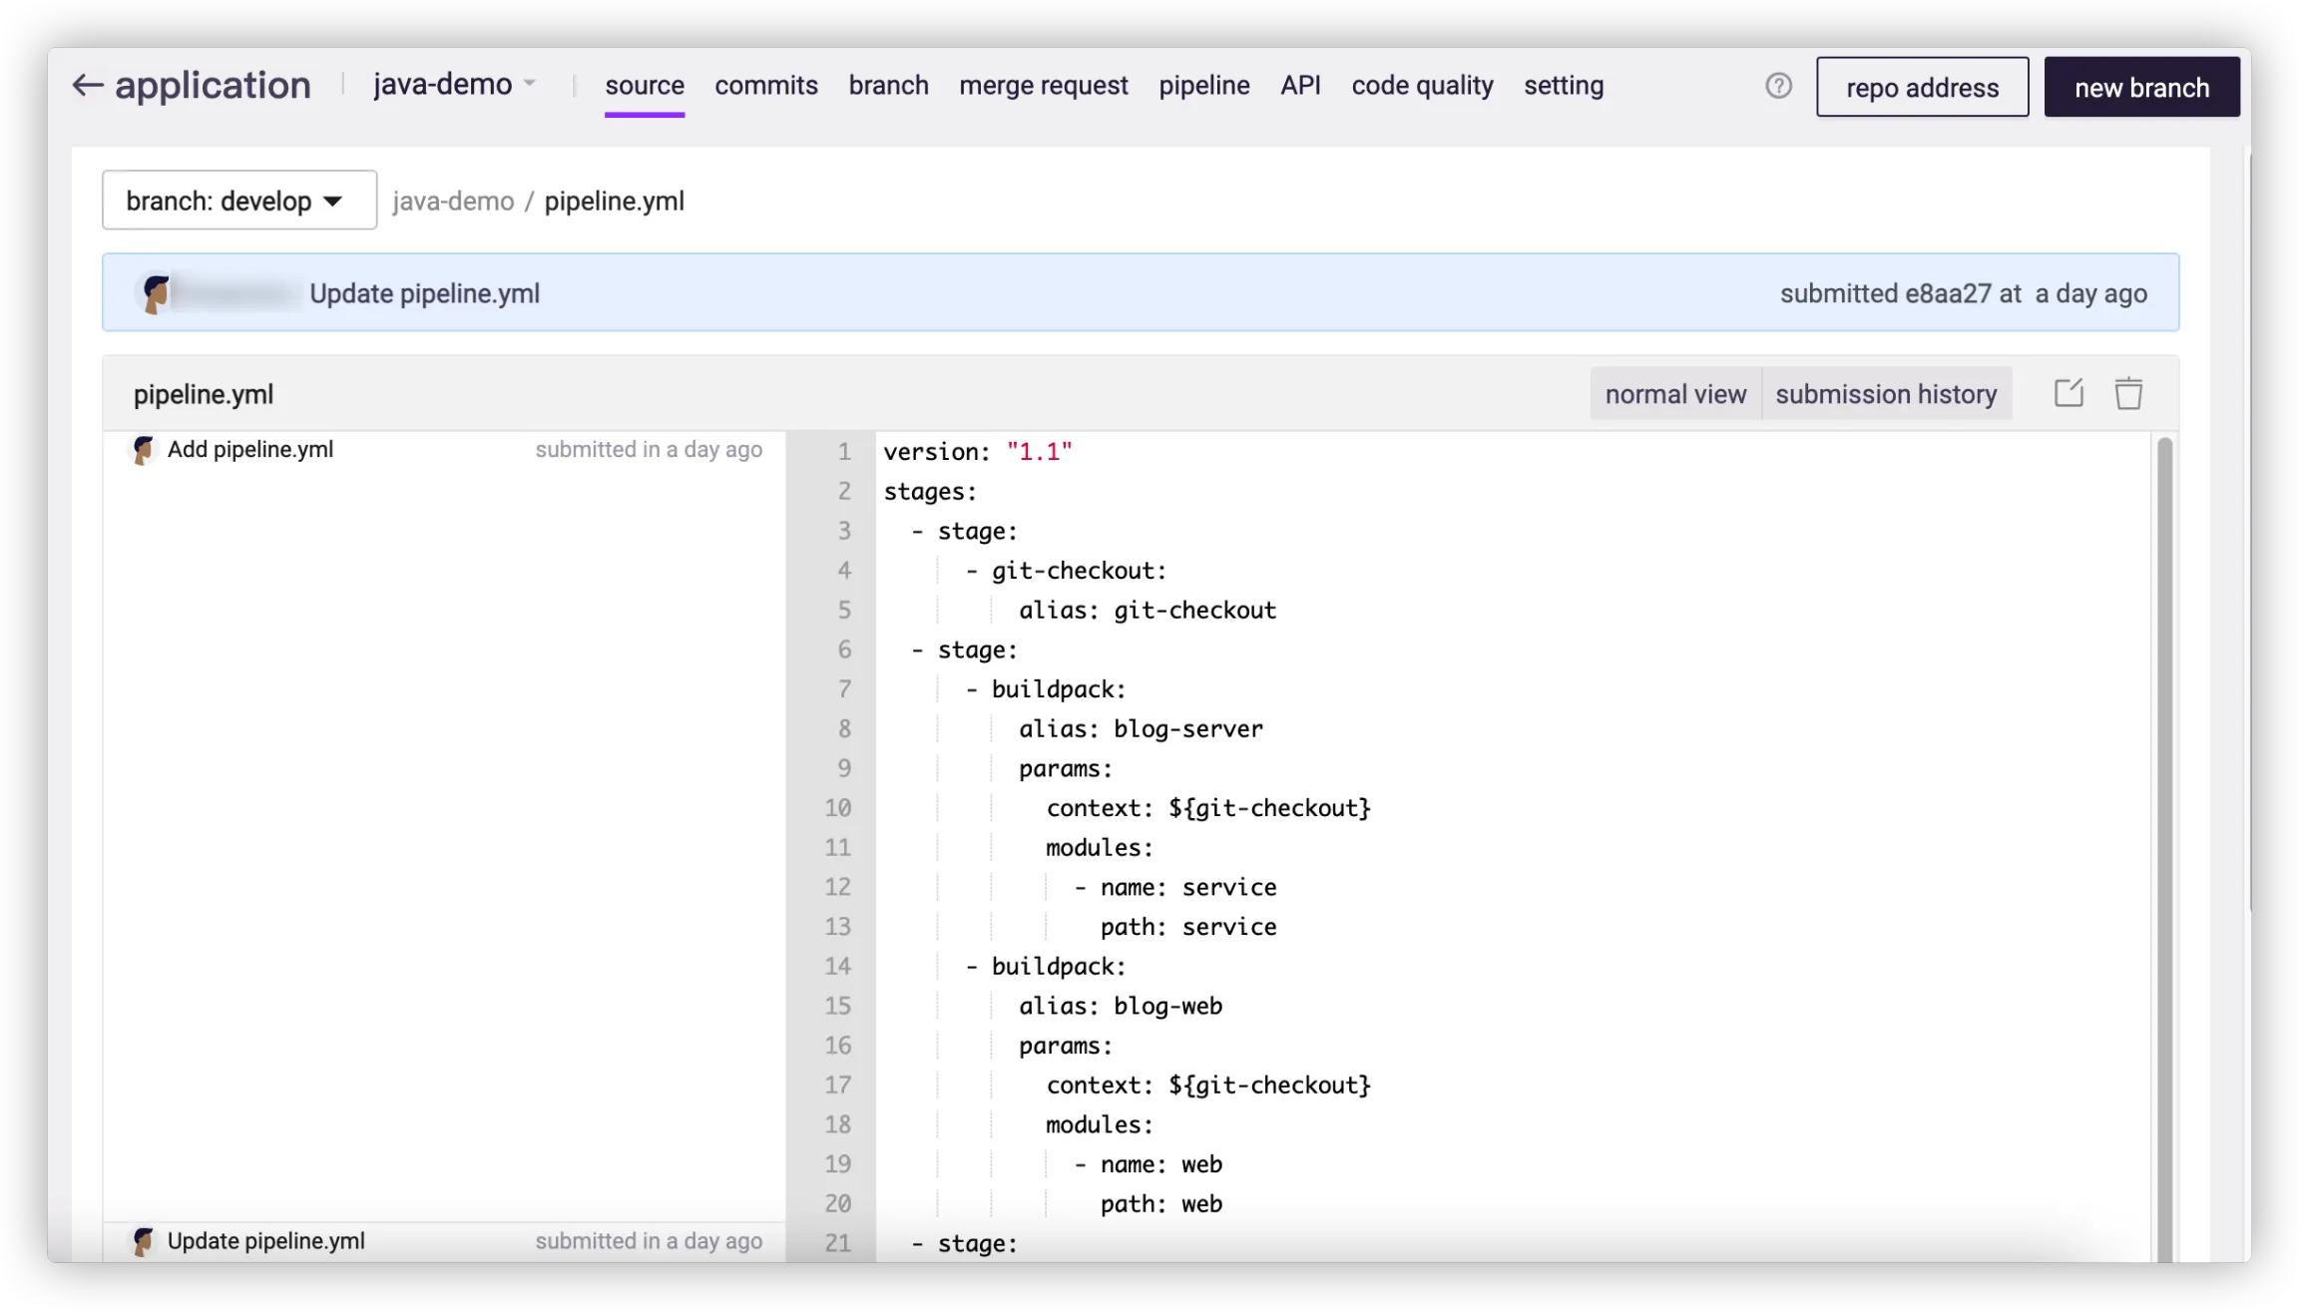Click the back arrow beside application

(x=87, y=86)
